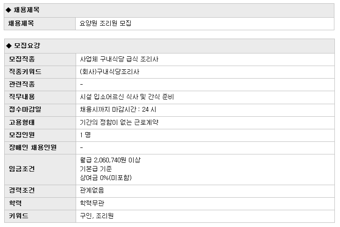This screenshot has height=227, width=340.
Task: Click the salary text 월급 2,060,740원 이상
Action: pyautogui.click(x=110, y=160)
